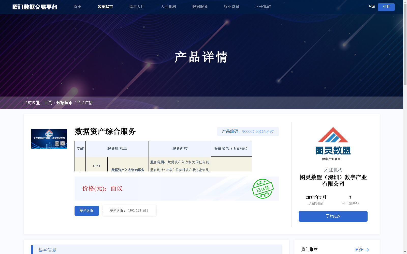Click the 已上架产品 count value

pyautogui.click(x=350, y=197)
